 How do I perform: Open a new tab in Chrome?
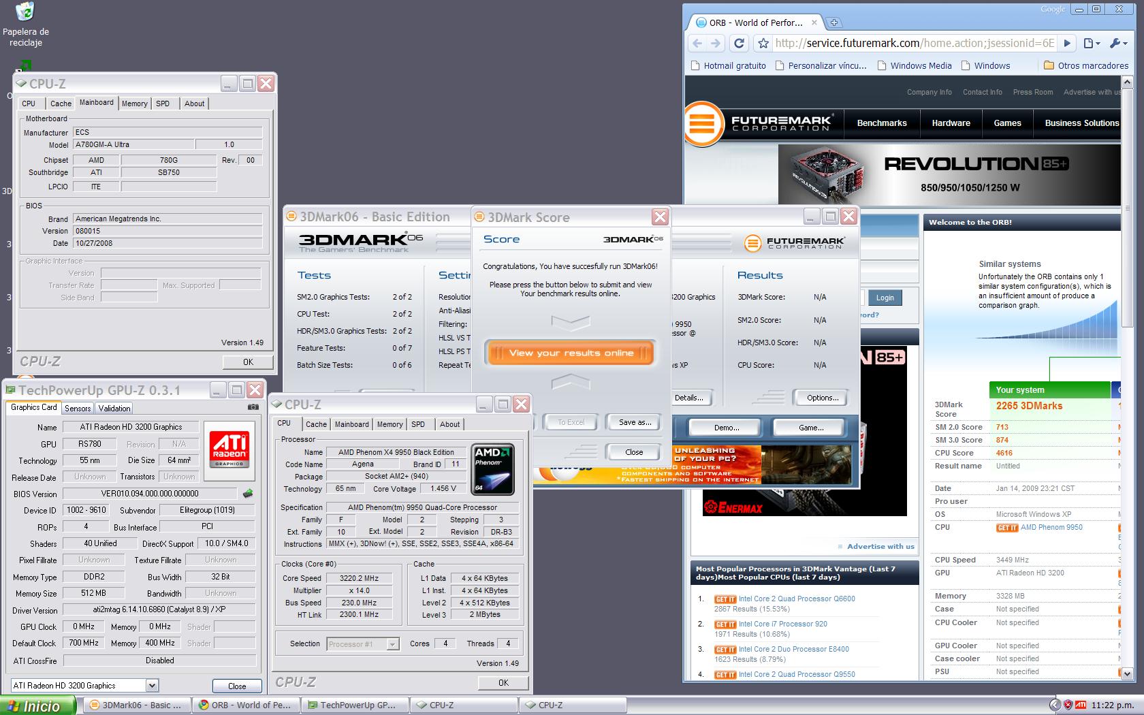pos(833,22)
